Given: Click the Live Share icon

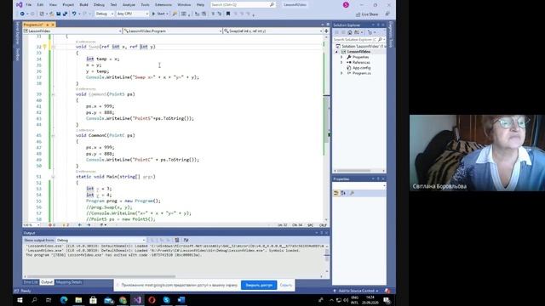Looking at the screenshot, I should point(359,14).
